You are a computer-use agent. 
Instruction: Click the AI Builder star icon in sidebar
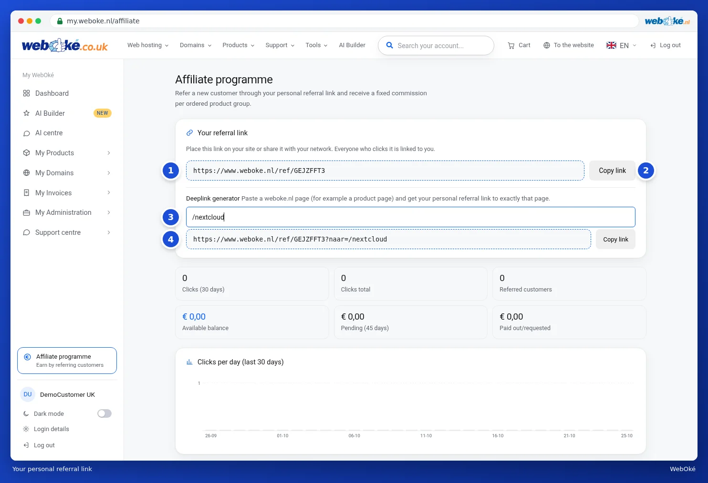pyautogui.click(x=27, y=113)
